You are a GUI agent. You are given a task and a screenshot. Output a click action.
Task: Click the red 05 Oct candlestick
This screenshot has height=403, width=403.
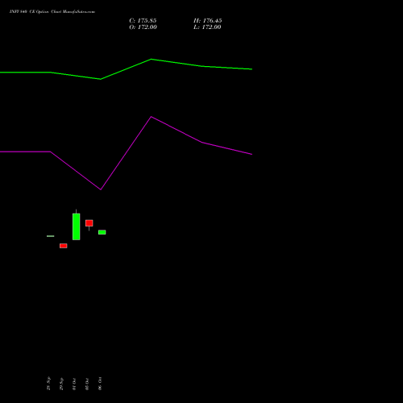click(89, 223)
